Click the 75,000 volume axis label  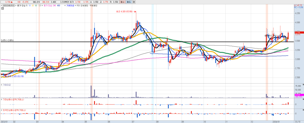coord(298,86)
